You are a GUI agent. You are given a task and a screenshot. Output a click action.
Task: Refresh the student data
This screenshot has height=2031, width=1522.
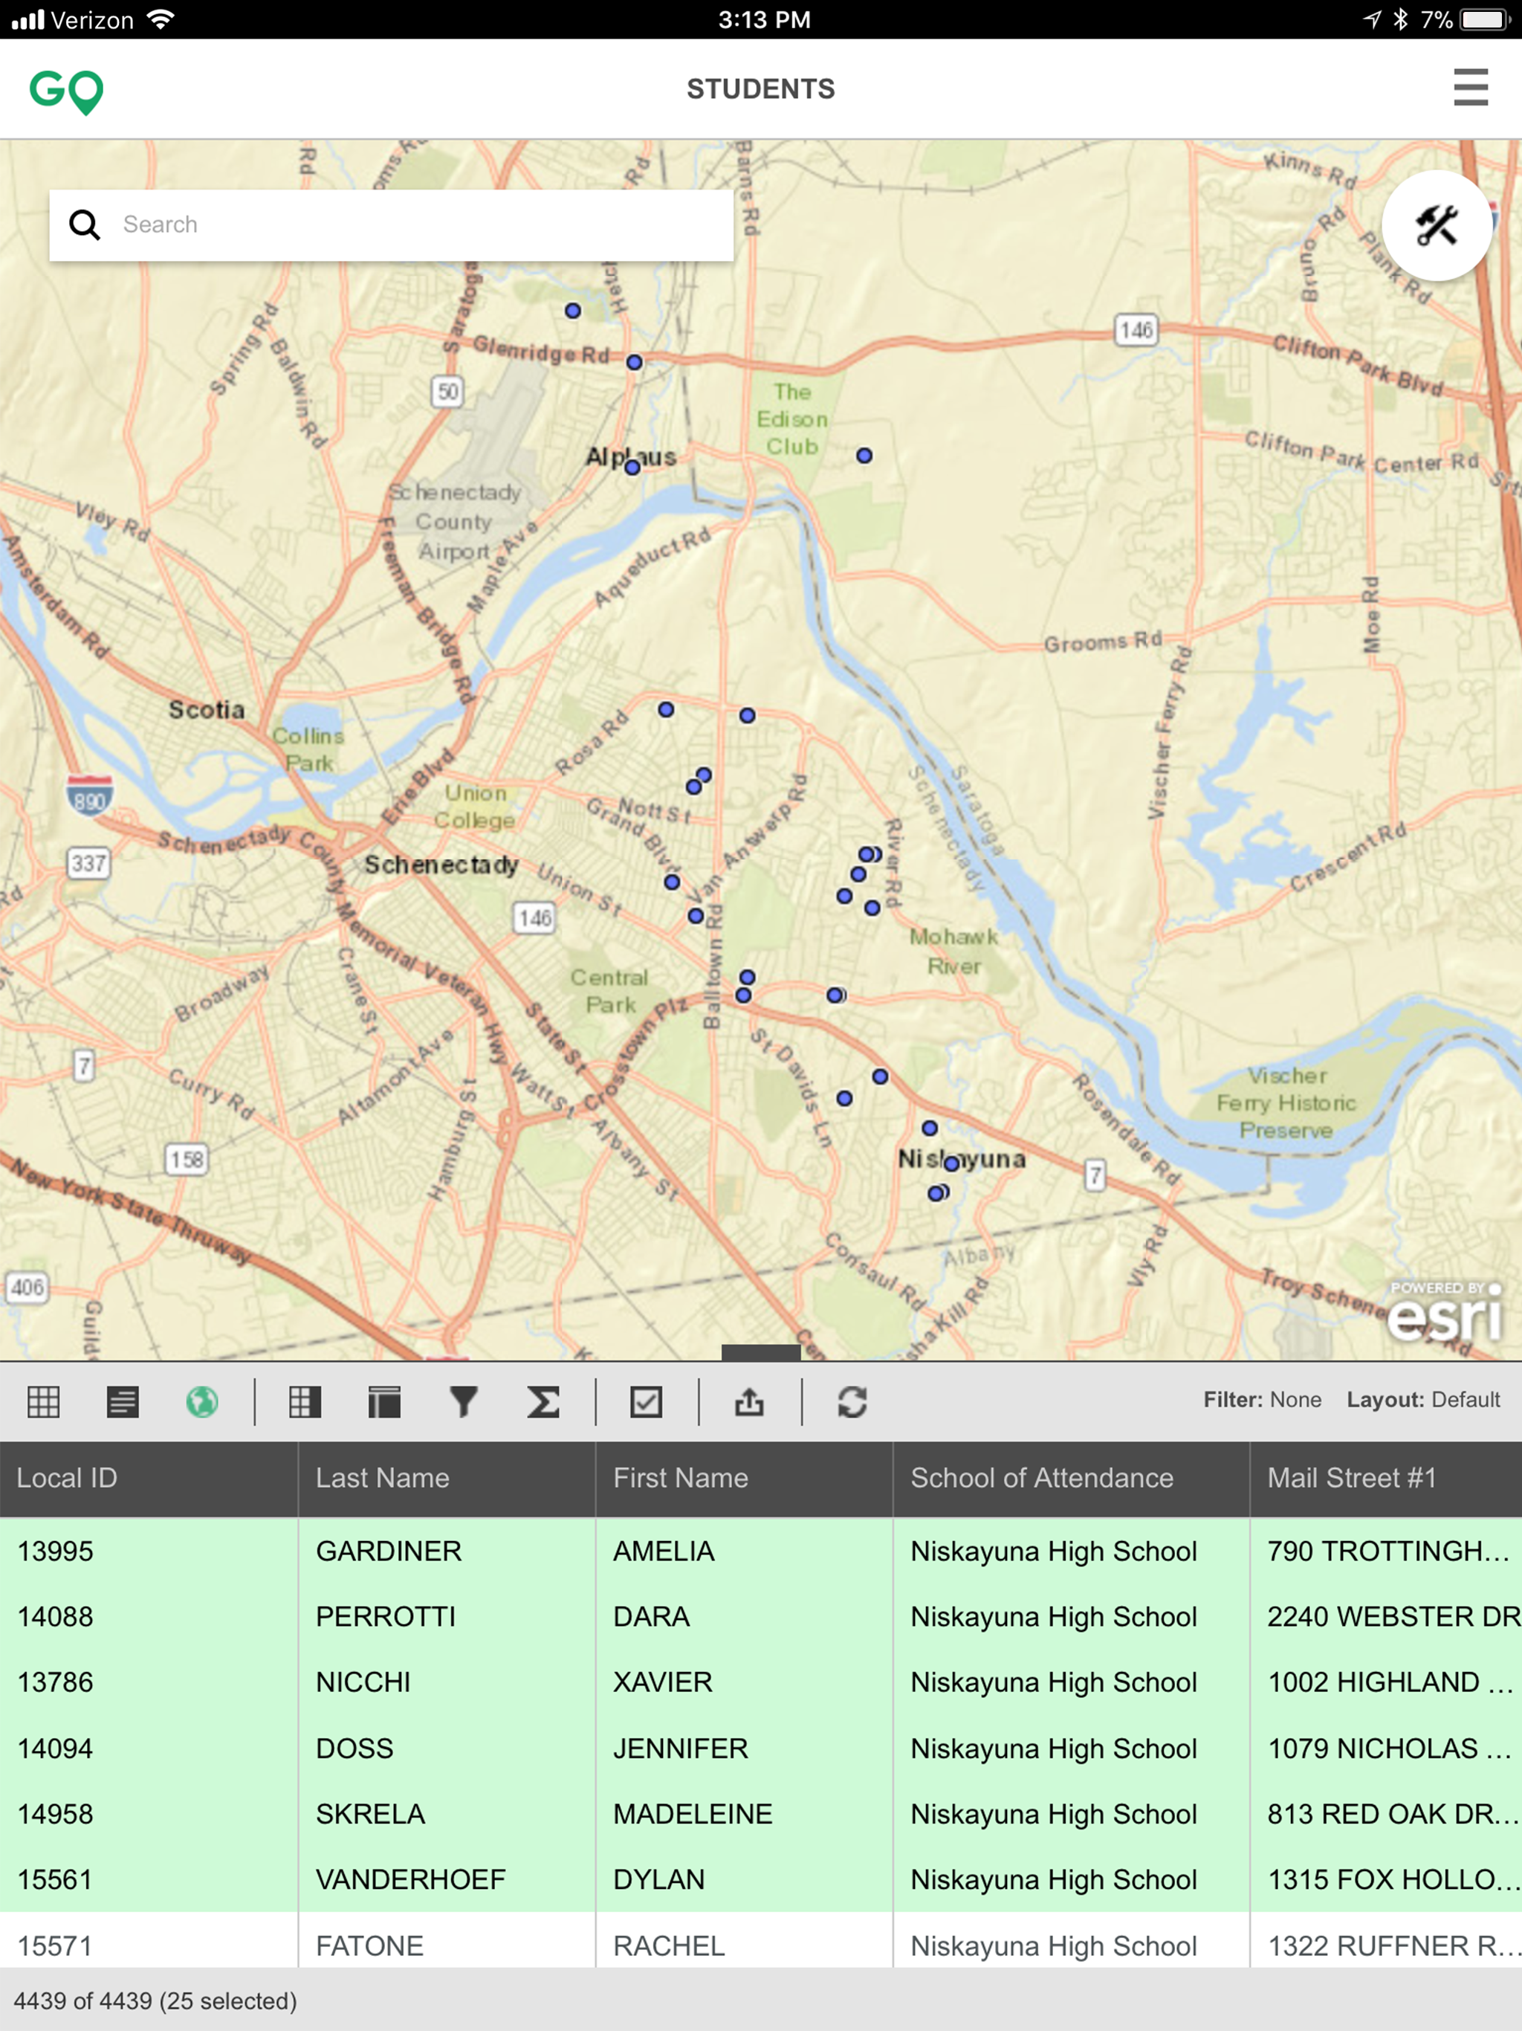852,1401
